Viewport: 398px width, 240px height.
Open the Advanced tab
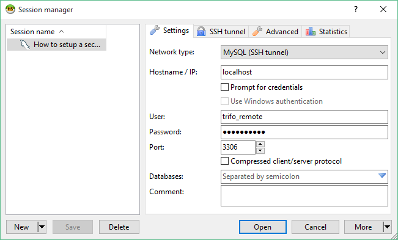275,32
